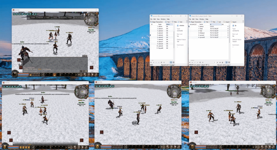
Task: Click Begin Transaction in the account table window
Action: click(157, 22)
